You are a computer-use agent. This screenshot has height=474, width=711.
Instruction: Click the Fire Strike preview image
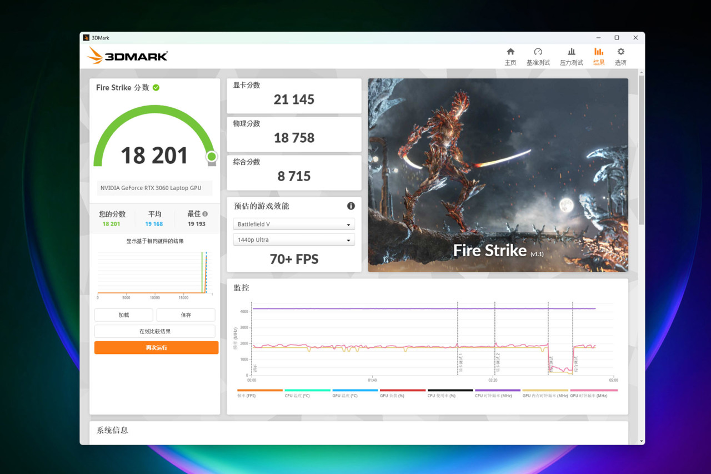click(498, 175)
